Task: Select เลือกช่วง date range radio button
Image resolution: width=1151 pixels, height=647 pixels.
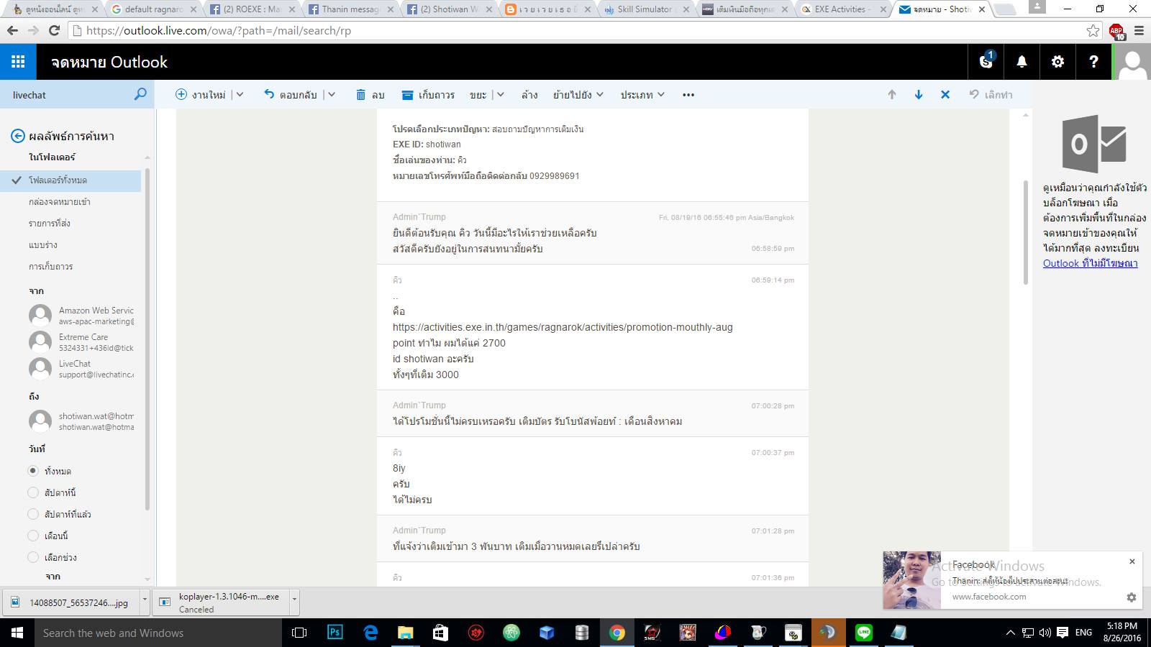Action: tap(33, 557)
